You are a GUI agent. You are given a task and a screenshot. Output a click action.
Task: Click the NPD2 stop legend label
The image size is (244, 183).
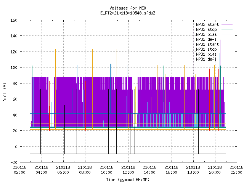(206, 29)
